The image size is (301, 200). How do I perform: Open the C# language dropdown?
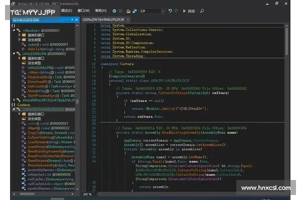(163, 10)
